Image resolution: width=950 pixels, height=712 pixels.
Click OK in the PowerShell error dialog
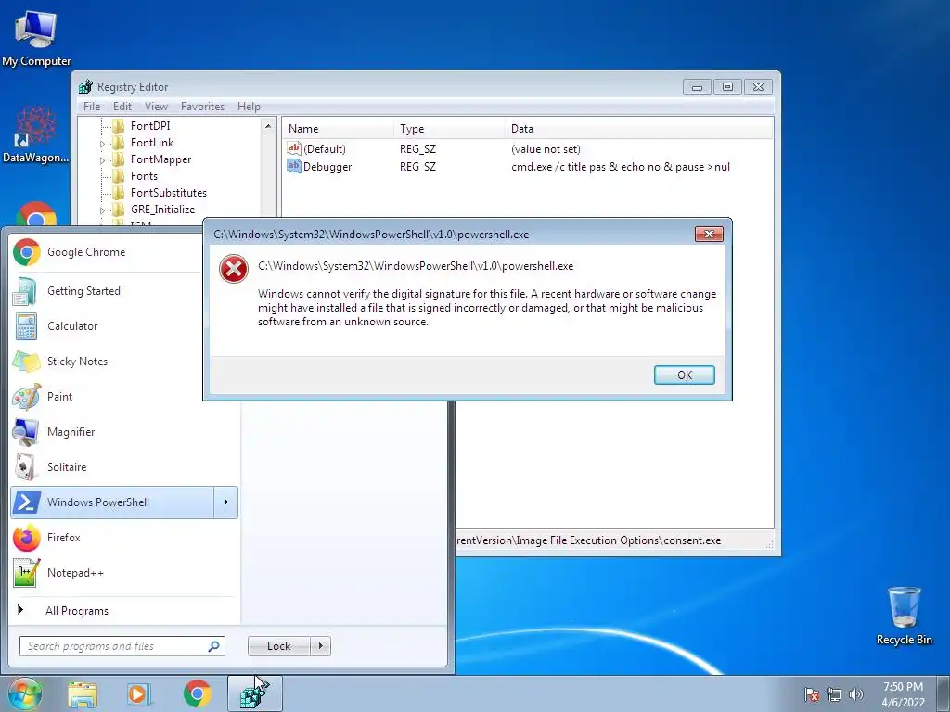click(x=684, y=375)
